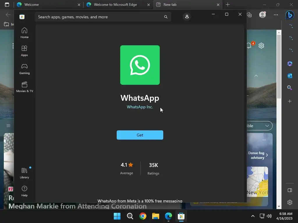
Task: Open Bing chat in Edge sidebar
Action: coord(290,15)
